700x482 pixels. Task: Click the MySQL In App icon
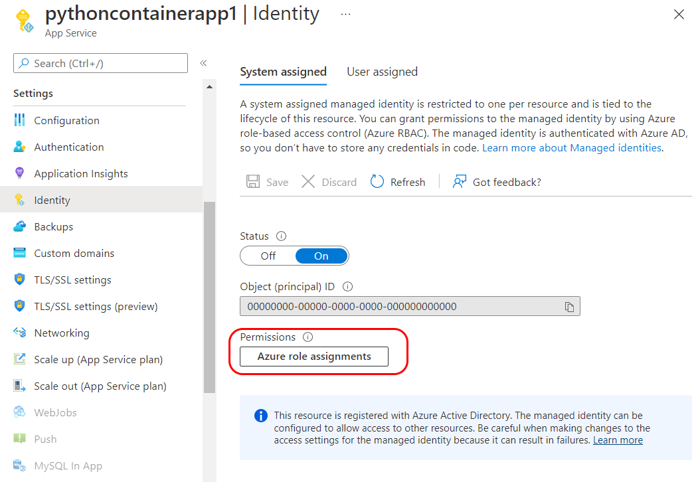pyautogui.click(x=19, y=465)
